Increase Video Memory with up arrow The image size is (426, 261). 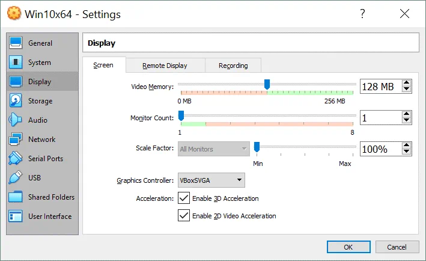407,83
